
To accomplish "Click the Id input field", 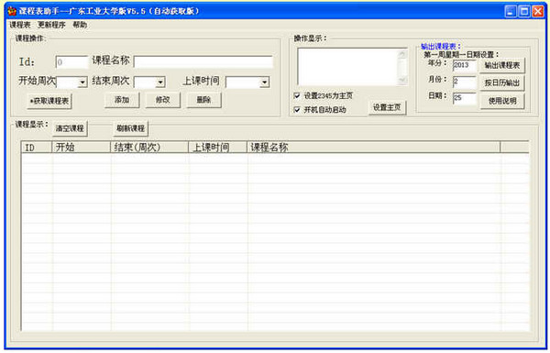I will (71, 62).
